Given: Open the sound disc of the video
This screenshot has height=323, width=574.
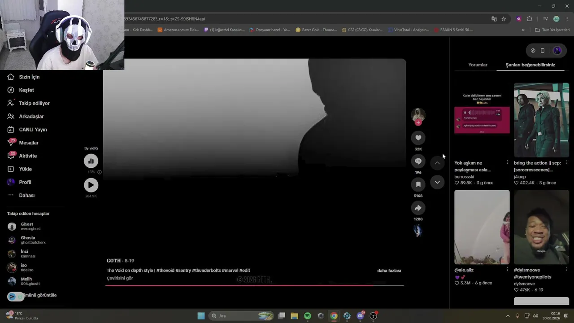Looking at the screenshot, I should click(418, 231).
